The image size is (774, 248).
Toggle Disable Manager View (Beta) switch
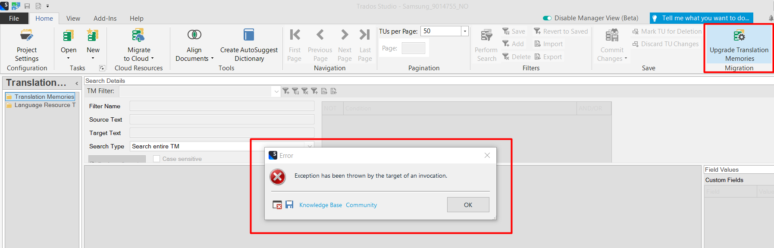[547, 18]
